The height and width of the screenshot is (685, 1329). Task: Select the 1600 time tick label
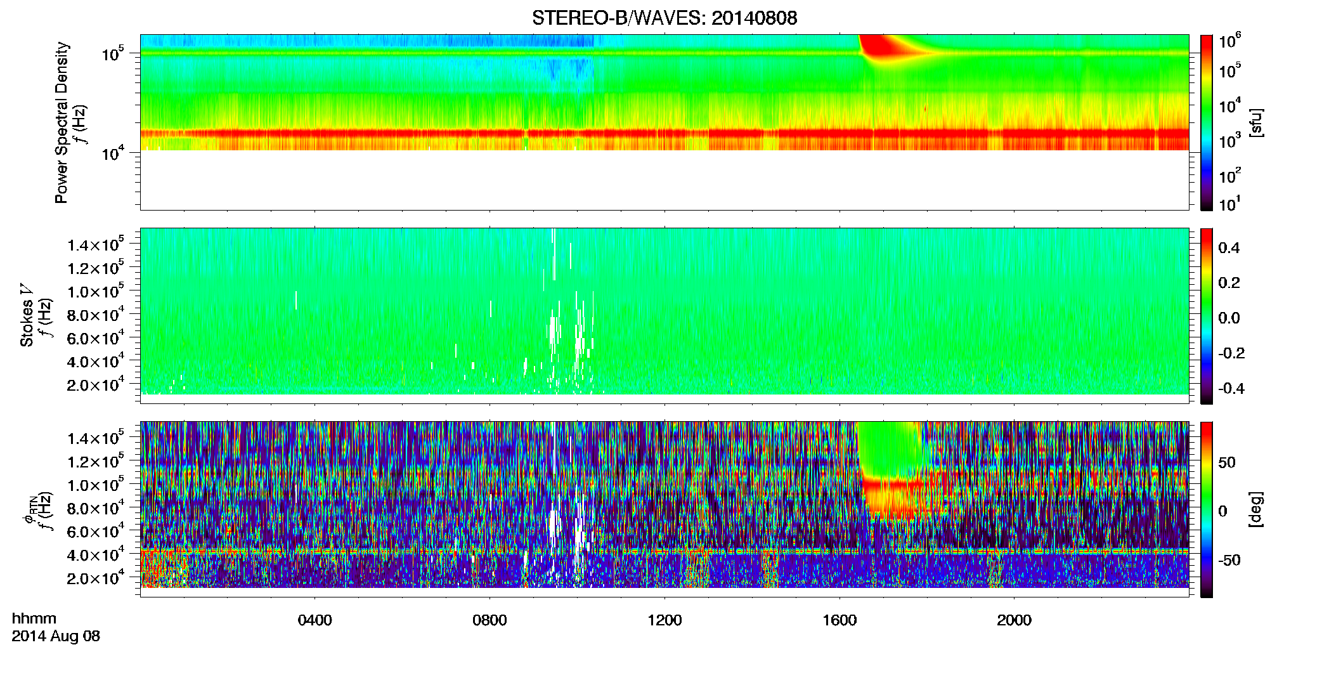coord(840,620)
